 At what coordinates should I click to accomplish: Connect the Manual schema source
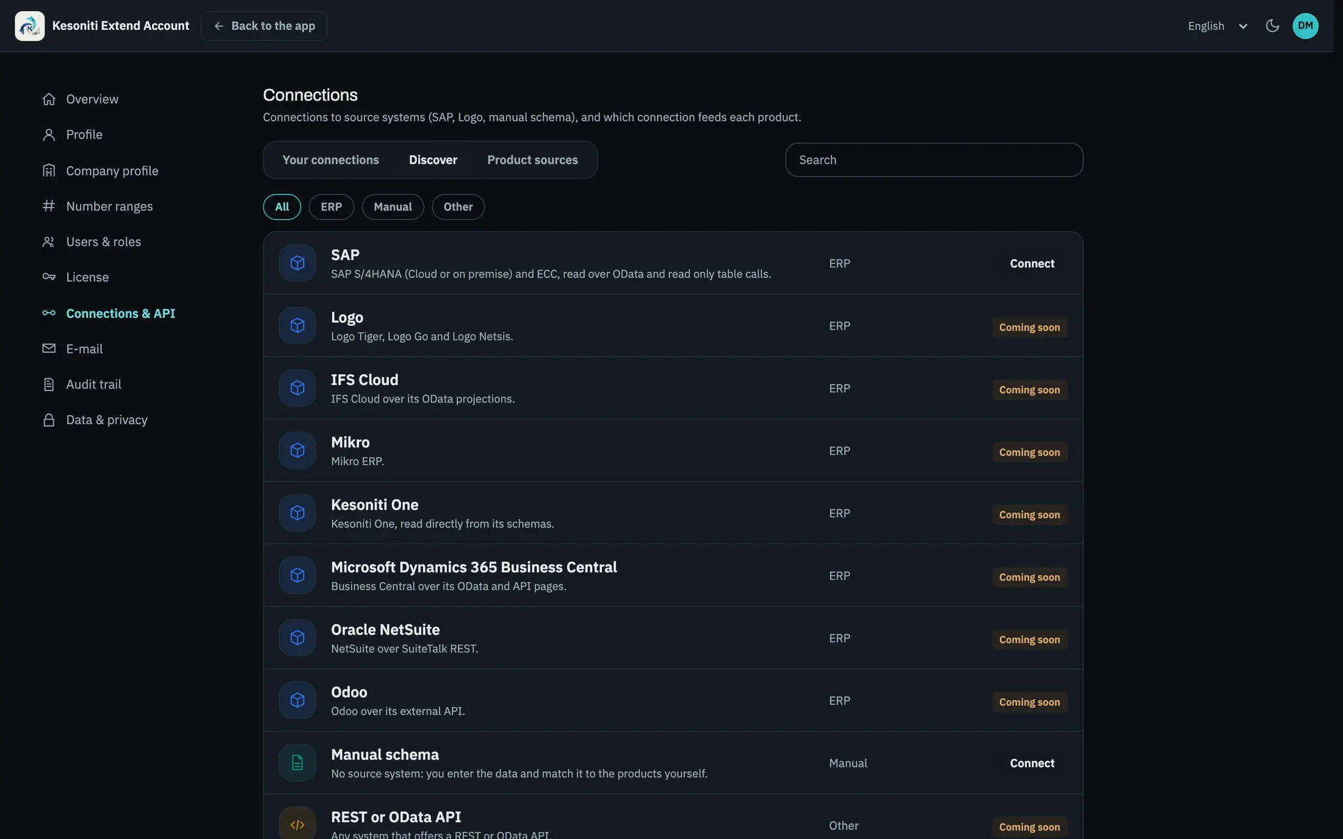point(1032,763)
